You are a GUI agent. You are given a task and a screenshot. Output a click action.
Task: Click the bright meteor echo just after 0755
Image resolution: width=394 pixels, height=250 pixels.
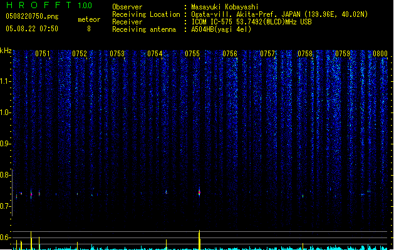pyautogui.click(x=199, y=192)
